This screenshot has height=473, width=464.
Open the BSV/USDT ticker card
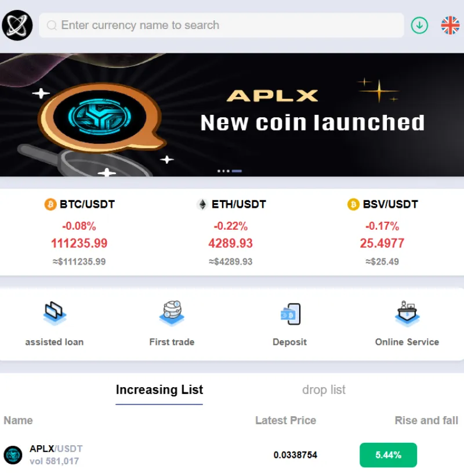click(x=382, y=232)
